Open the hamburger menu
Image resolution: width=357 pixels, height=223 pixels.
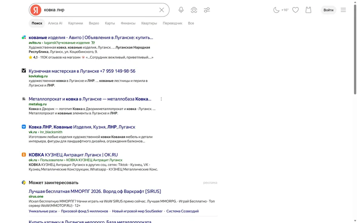343,10
